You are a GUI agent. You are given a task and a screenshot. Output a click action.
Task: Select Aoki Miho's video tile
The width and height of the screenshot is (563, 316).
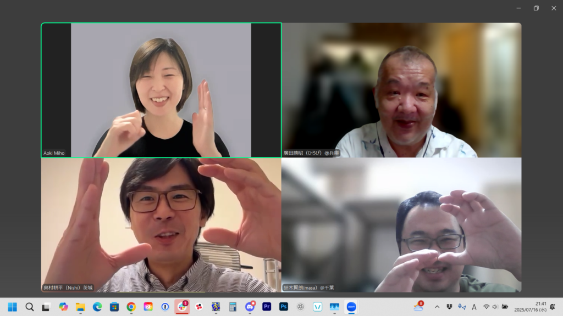161,91
